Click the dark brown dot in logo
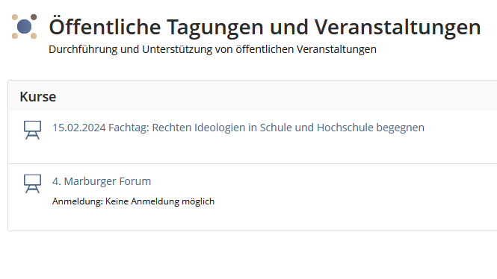Screen dimensions: 497x279 (x=34, y=17)
